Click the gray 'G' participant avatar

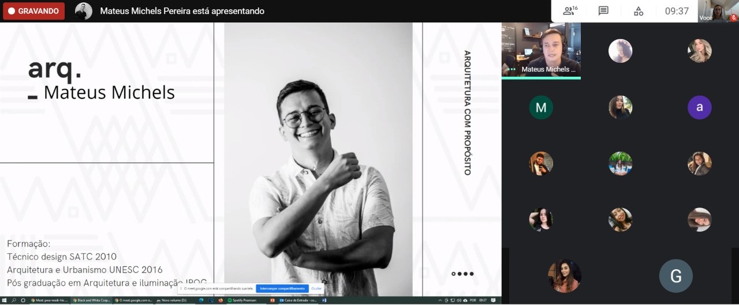tap(675, 276)
